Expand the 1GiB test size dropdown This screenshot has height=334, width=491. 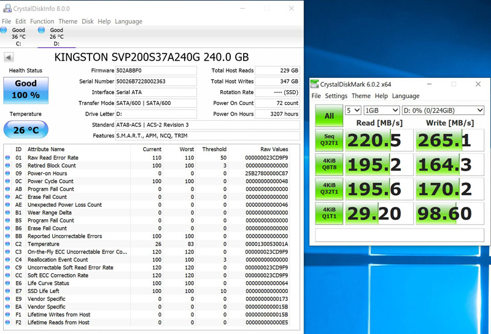pyautogui.click(x=381, y=111)
